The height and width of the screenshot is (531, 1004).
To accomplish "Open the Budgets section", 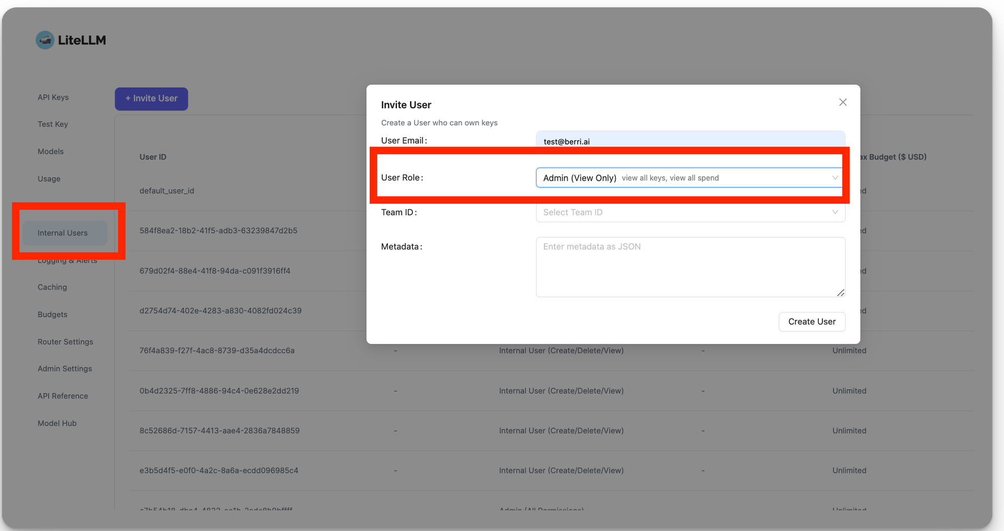I will click(52, 314).
